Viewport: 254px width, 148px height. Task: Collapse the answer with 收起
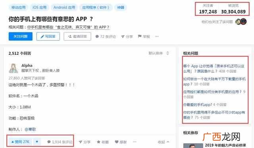click(x=164, y=142)
